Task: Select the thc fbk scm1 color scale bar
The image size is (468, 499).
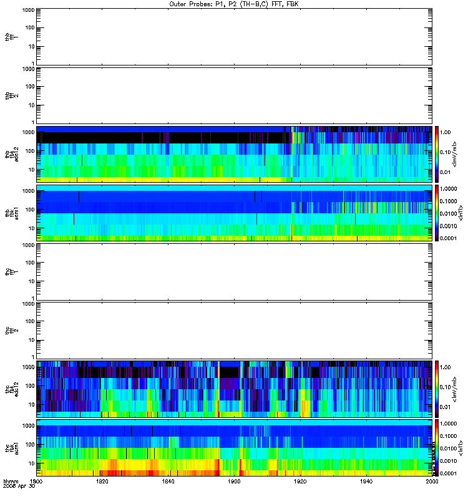Action: (x=437, y=448)
